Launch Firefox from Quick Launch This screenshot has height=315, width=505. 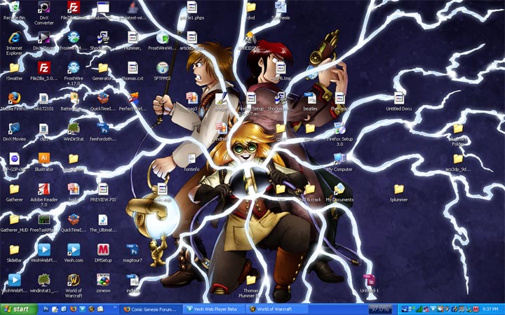[x=74, y=309]
